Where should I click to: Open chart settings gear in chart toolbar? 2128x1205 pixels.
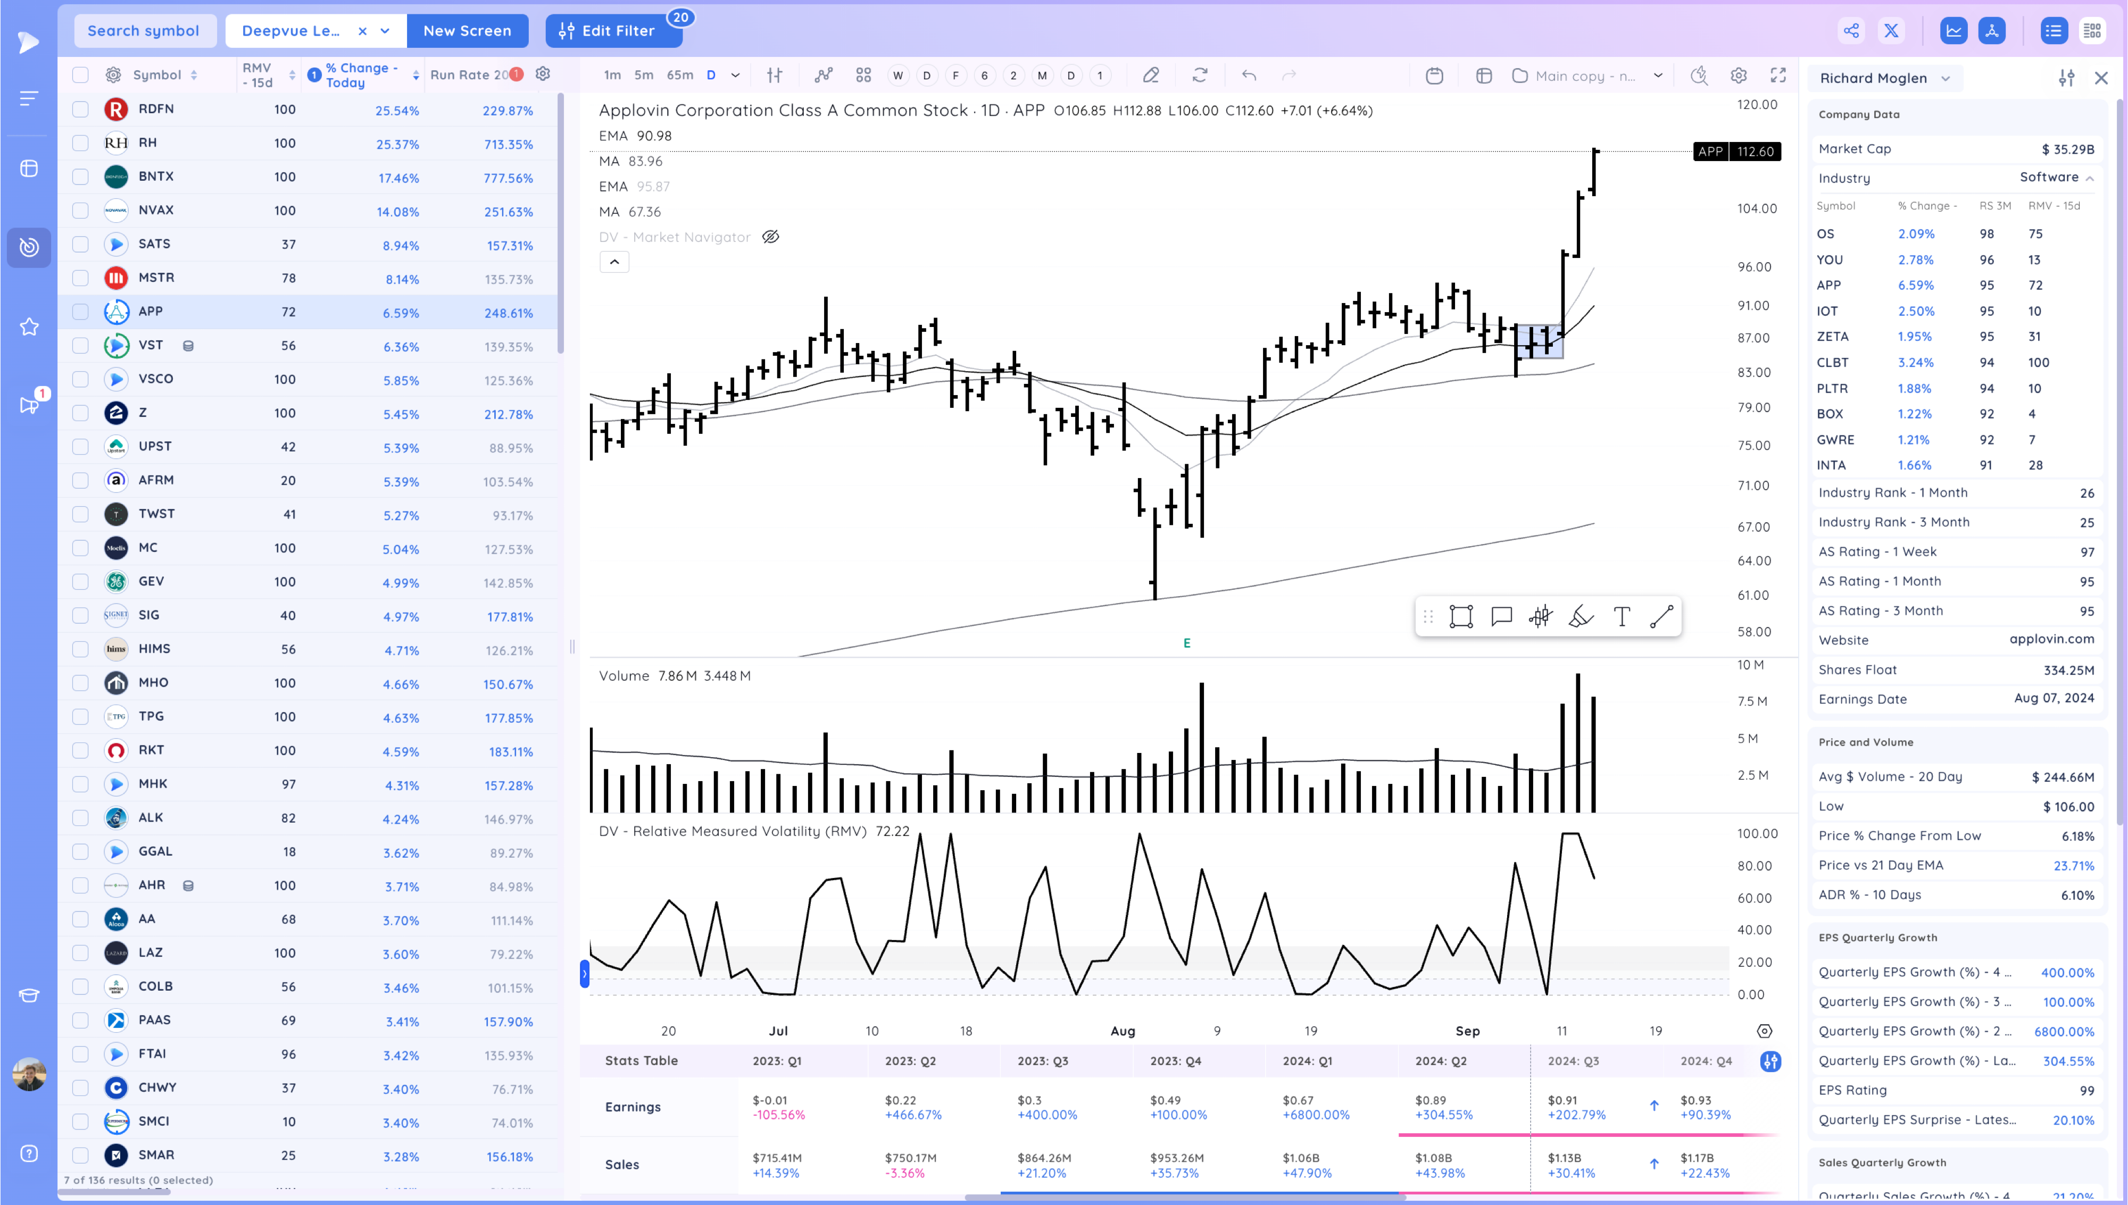(1738, 76)
